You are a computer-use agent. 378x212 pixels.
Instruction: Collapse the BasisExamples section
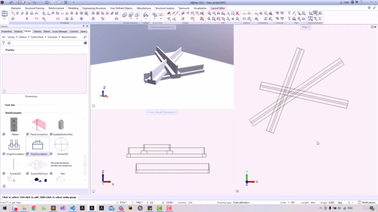(4, 112)
